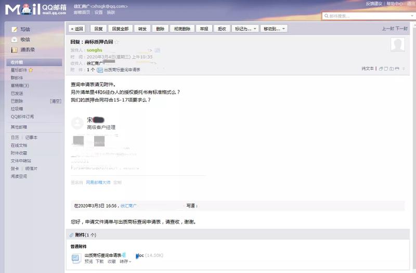Screen dimensions: 416x273
Task: Open the 收件箱 inbox folder
Action: point(18,62)
